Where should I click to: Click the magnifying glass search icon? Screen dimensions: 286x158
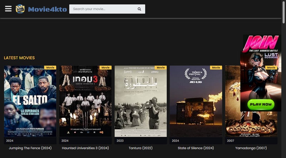point(139,9)
